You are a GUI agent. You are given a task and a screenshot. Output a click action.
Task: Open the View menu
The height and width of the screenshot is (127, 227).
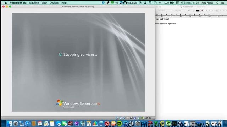tap(44, 3)
